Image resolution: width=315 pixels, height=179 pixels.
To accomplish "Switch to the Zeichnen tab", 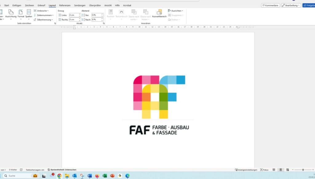I will pyautogui.click(x=29, y=6).
